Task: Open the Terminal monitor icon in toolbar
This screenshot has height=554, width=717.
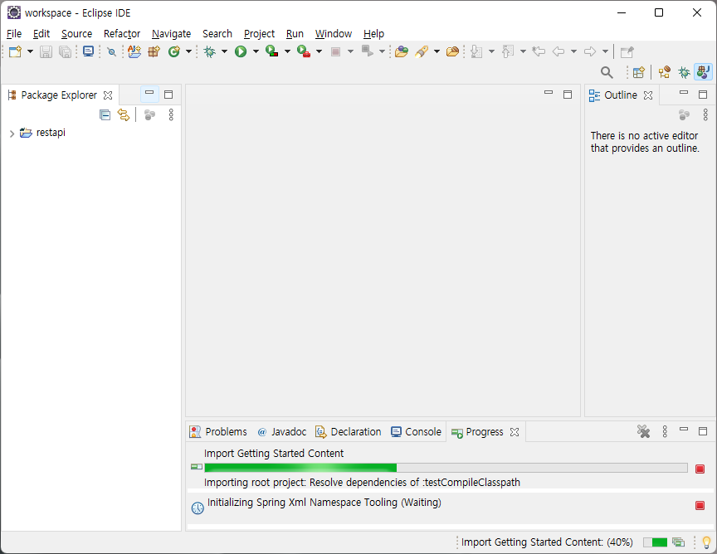Action: (88, 51)
